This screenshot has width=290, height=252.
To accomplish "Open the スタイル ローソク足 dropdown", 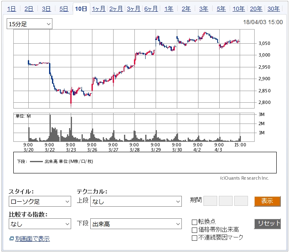I will pyautogui.click(x=40, y=201).
